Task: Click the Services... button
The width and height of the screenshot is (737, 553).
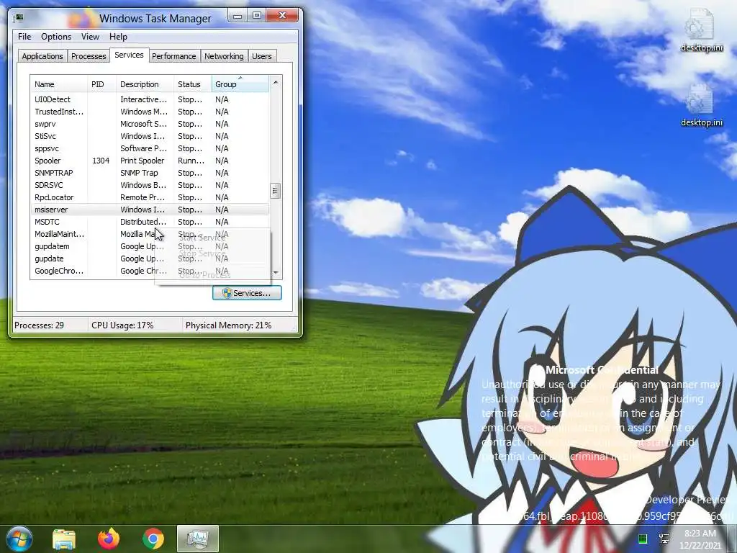Action: point(248,293)
